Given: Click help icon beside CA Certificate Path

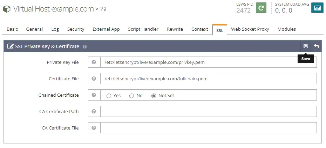Looking at the screenshot, I should pyautogui.click(x=94, y=111).
